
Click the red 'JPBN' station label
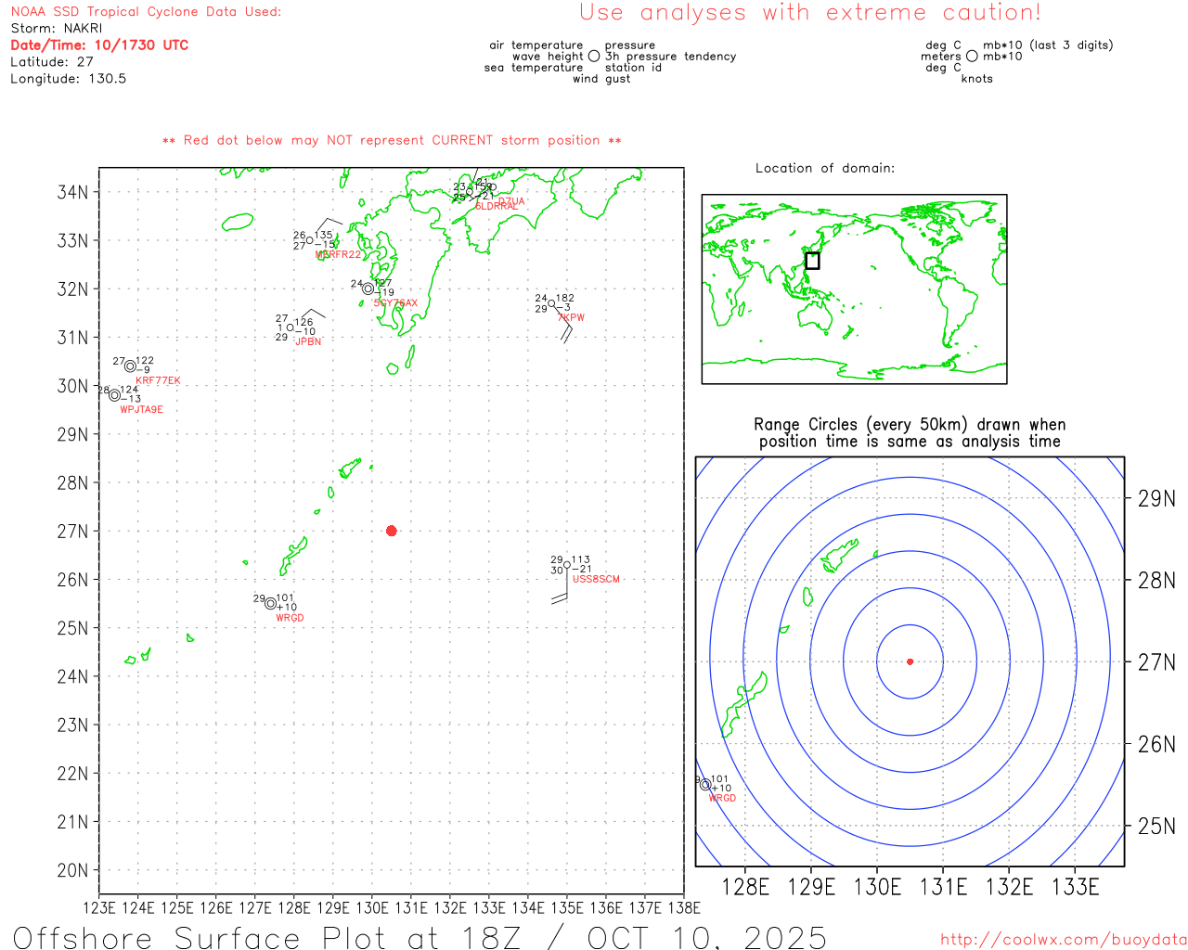[308, 341]
